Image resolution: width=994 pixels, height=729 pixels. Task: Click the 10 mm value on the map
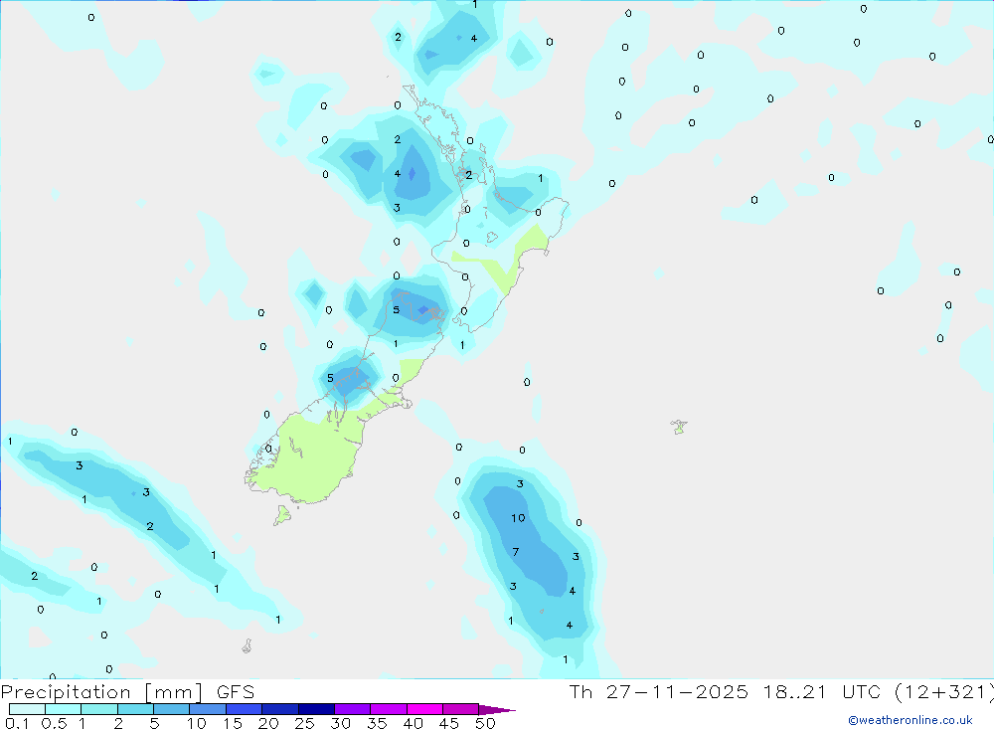(518, 518)
